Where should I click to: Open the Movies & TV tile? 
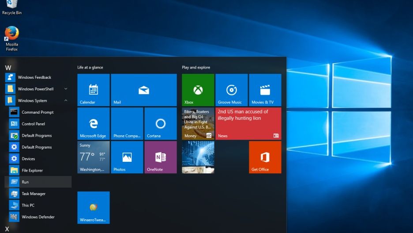tap(265, 90)
